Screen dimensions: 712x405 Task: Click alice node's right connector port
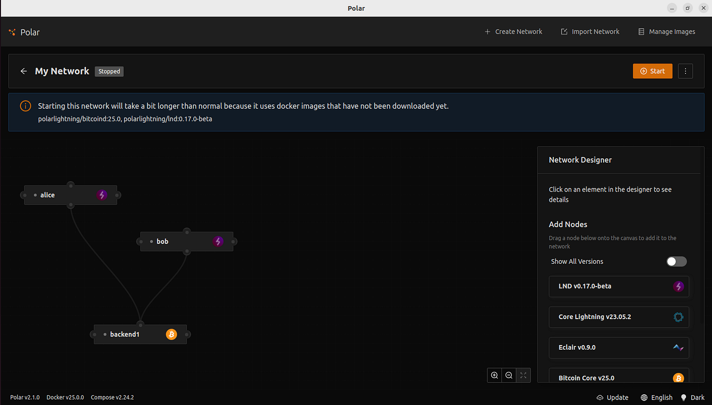point(117,195)
